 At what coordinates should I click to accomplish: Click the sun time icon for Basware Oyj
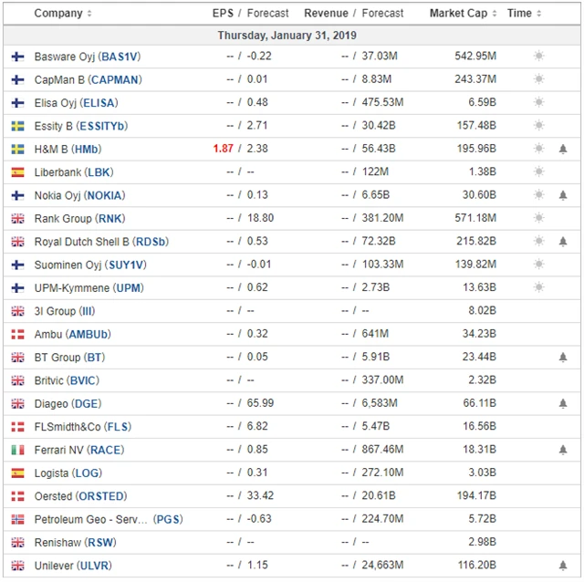[x=538, y=57]
